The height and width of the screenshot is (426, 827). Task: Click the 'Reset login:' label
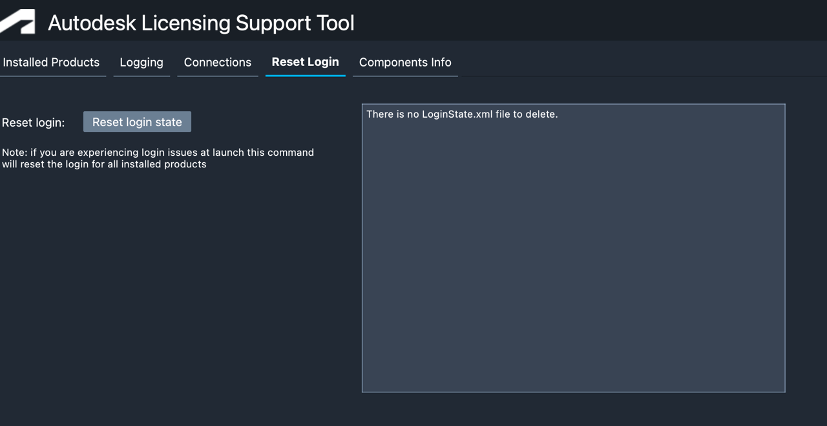(34, 122)
